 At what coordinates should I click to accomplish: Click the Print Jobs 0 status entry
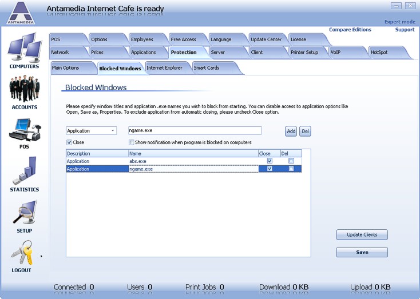(x=205, y=287)
